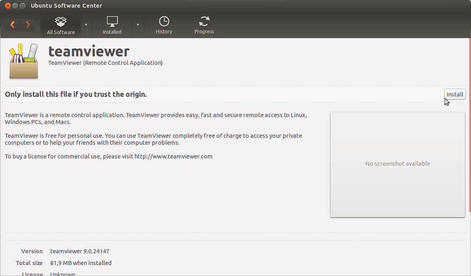Click the teamviewer title heading

pyautogui.click(x=89, y=51)
